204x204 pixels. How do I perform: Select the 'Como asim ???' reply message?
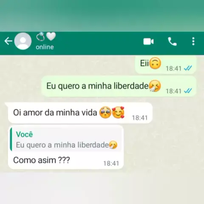coord(66,147)
